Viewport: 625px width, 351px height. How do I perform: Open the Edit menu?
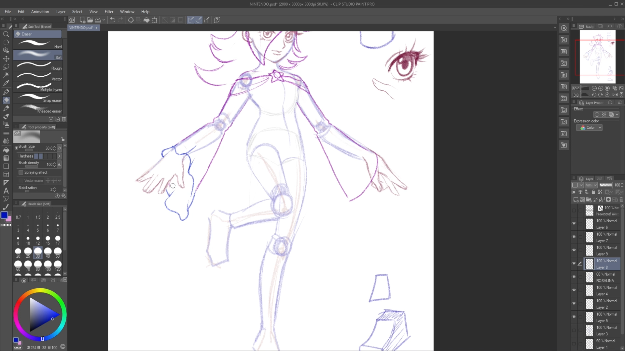[x=21, y=12]
